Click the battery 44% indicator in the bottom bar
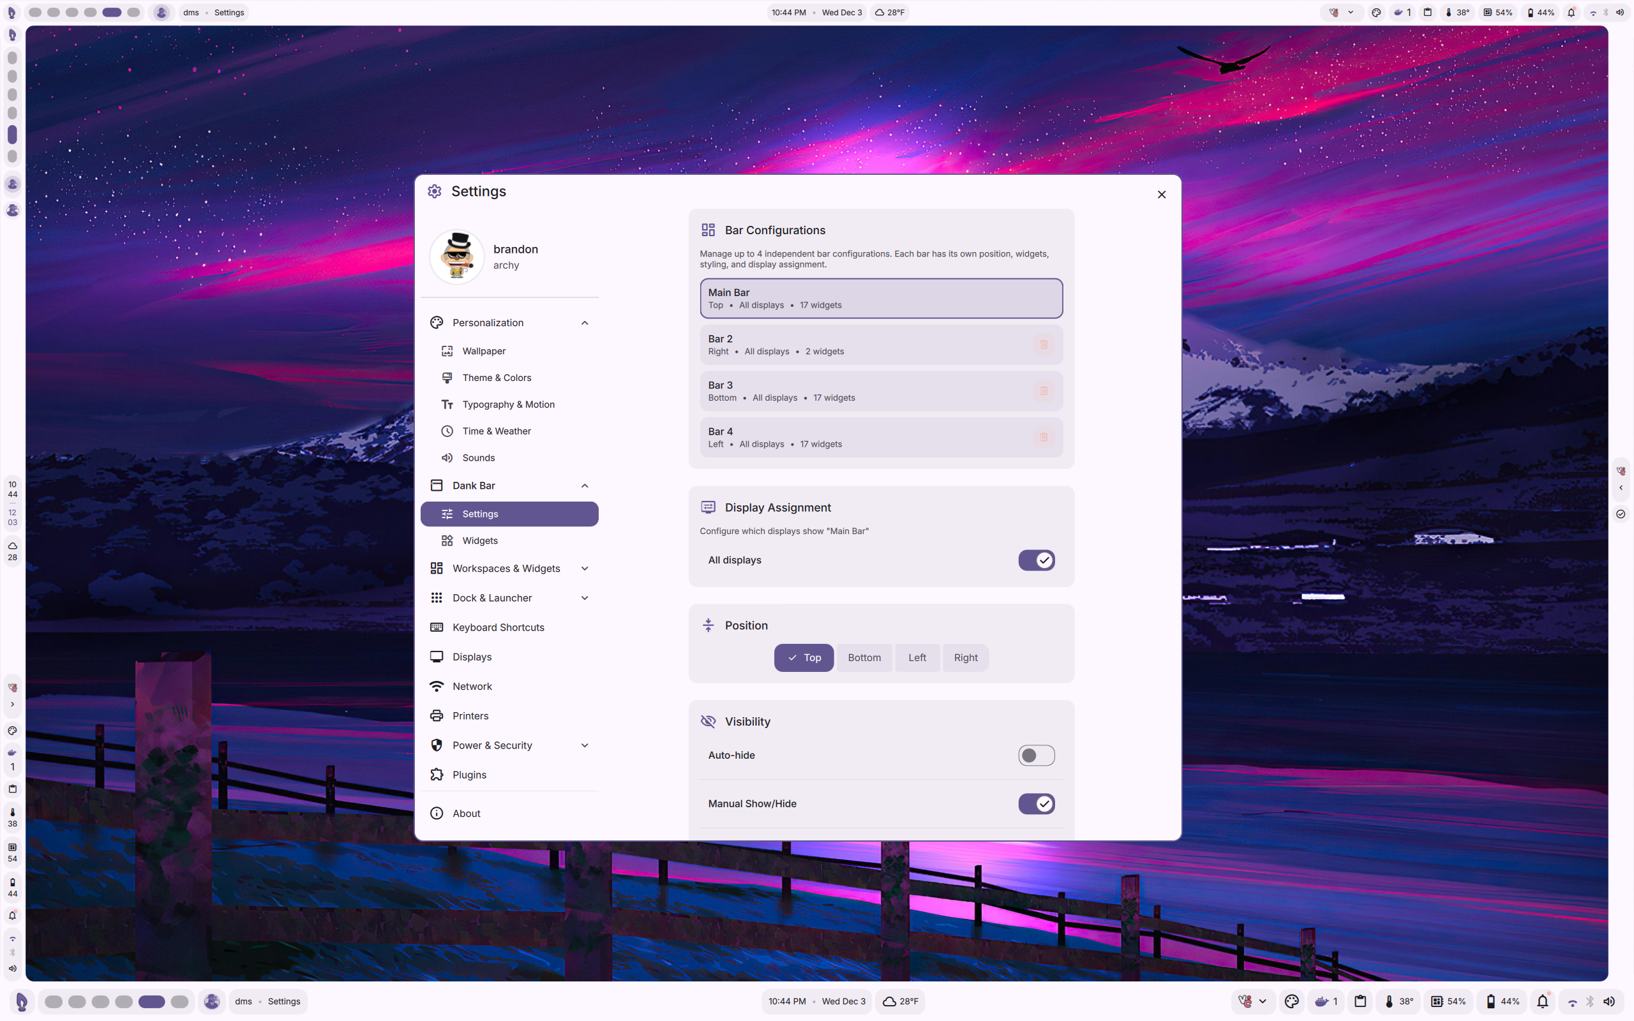 click(1503, 1001)
